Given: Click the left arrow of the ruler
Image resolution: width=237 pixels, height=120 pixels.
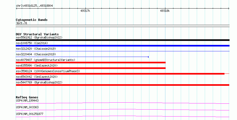Looking at the screenshot, I should [17, 9].
